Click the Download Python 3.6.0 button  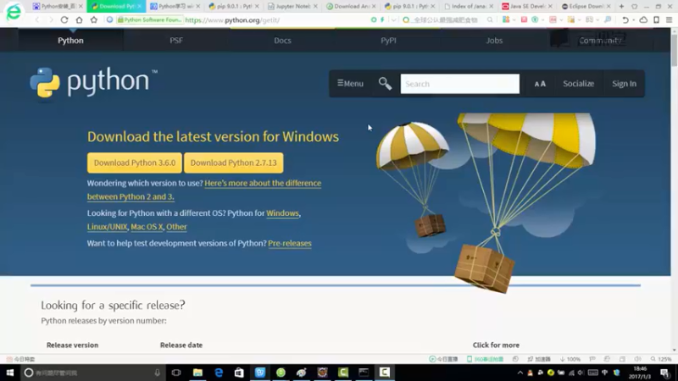coord(135,163)
